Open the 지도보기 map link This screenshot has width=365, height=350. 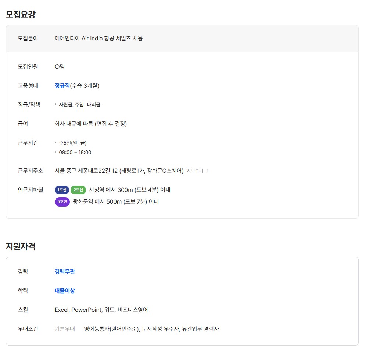click(x=195, y=171)
